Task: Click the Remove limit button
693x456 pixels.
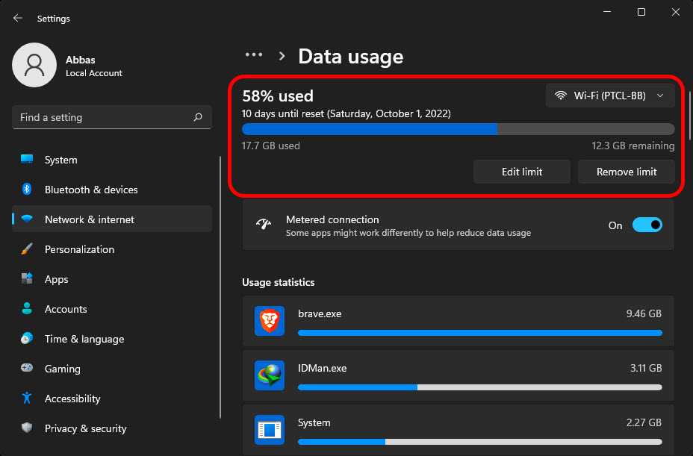Action: [627, 172]
